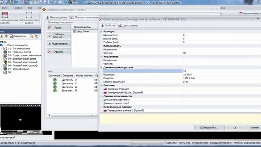The image size is (261, 147).
Task: Collapse the Использовать property group
Action: (101, 46)
